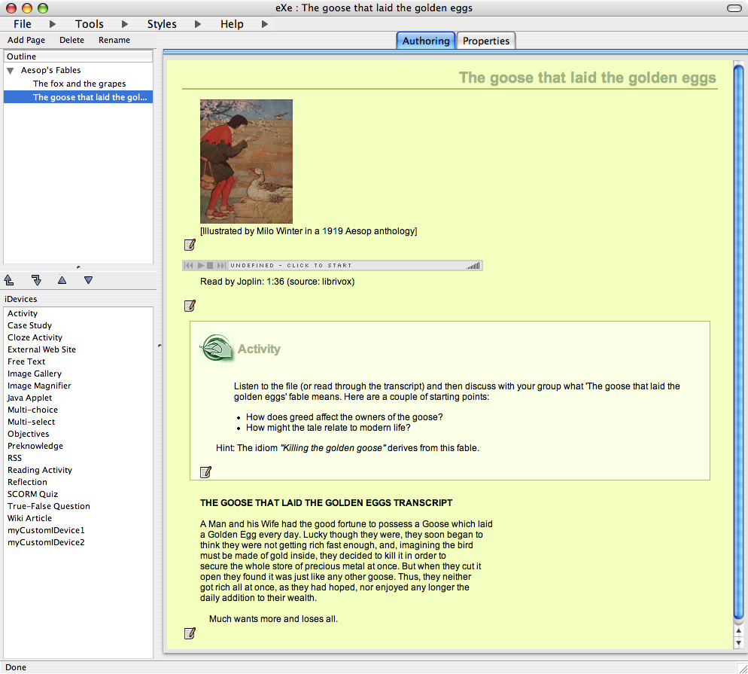Add a Multi-choice iDevice
The image size is (748, 674).
32,410
